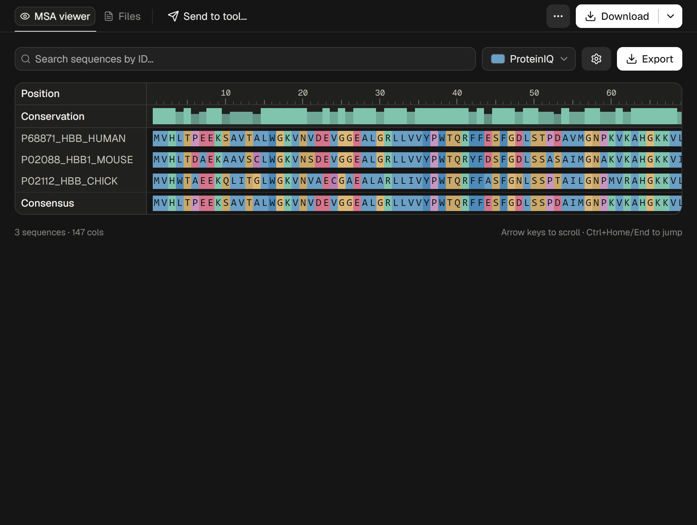Image resolution: width=697 pixels, height=525 pixels.
Task: Click the eye icon in MSA viewer tab
Action: (x=25, y=16)
